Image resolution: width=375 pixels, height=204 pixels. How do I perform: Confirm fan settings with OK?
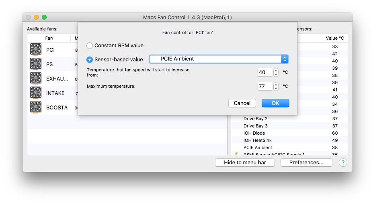(275, 103)
